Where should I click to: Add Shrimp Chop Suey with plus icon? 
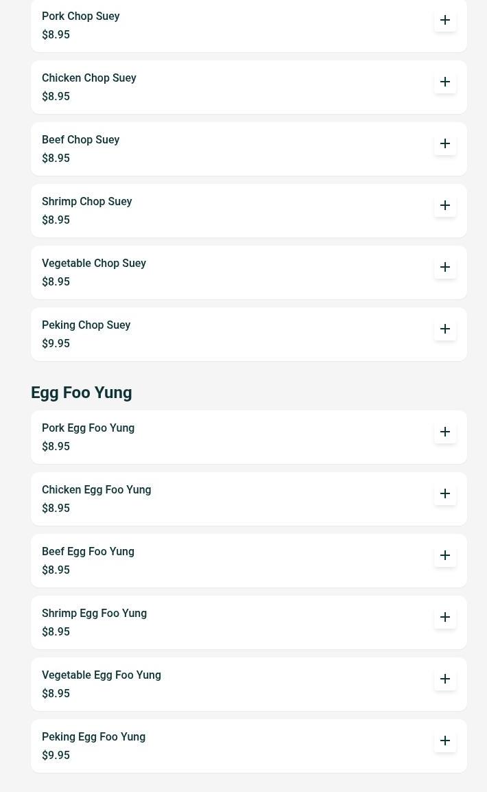444,206
